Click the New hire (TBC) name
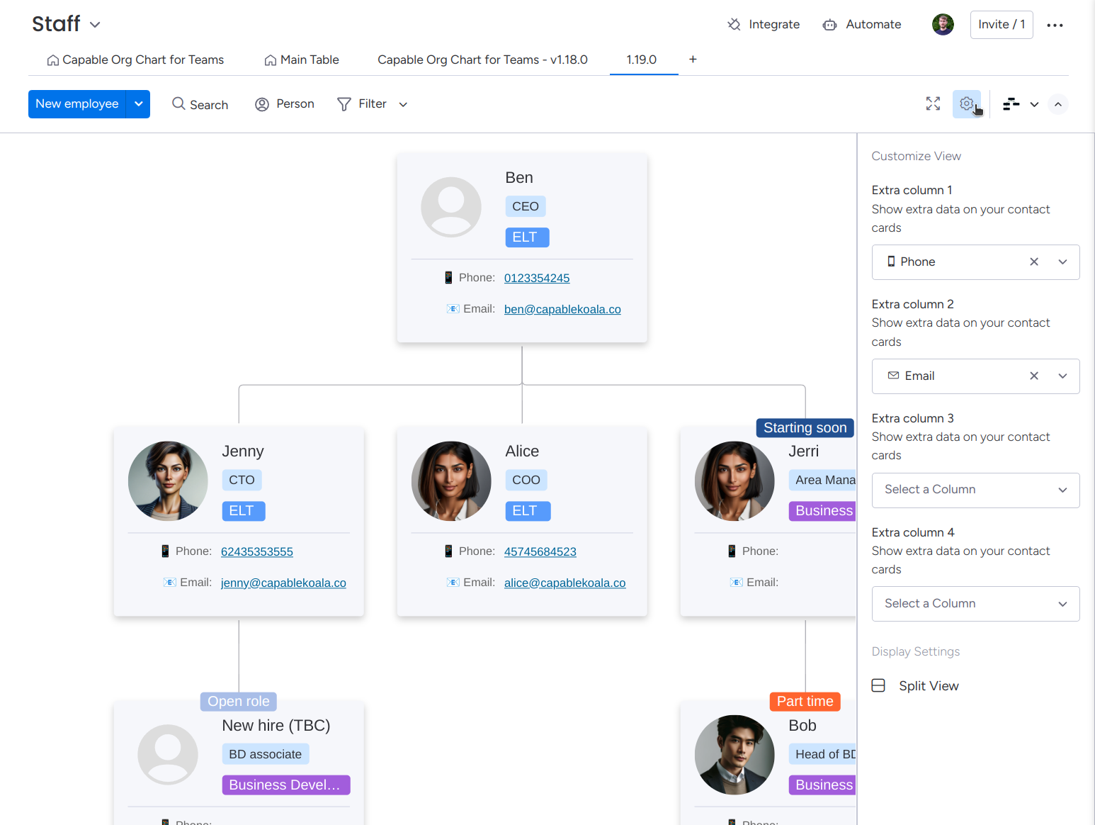Image resolution: width=1095 pixels, height=825 pixels. [276, 725]
